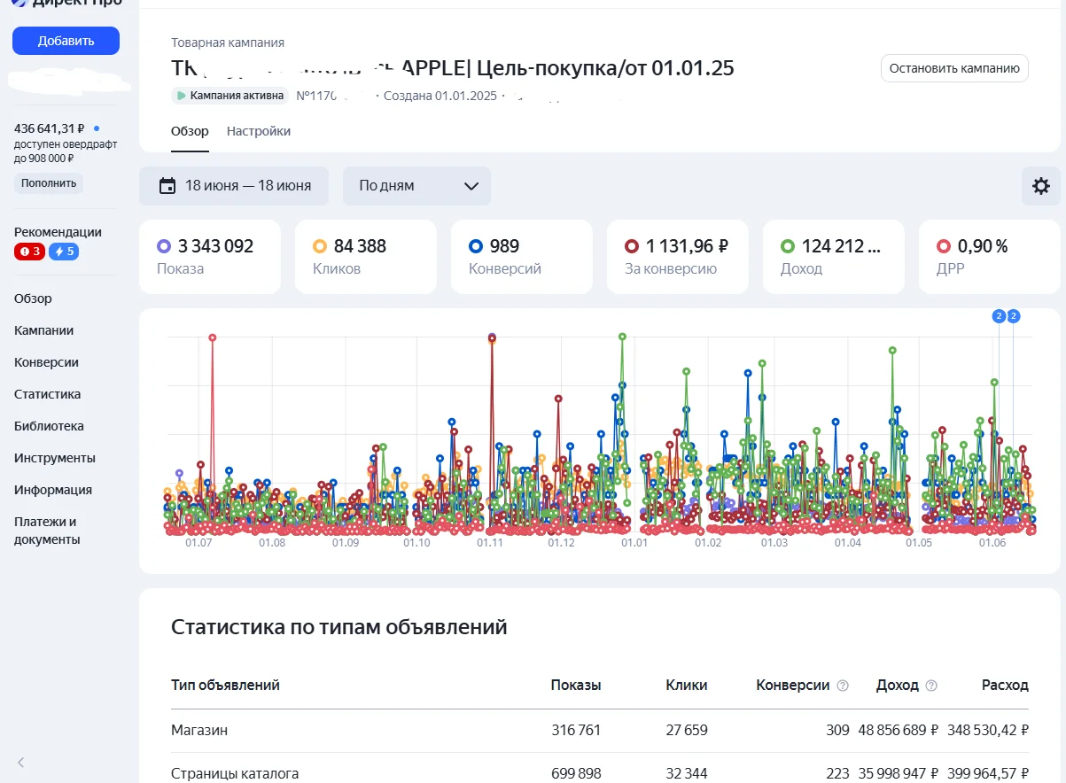This screenshot has height=783, width=1066.
Task: Click the second blue chart marker 2
Action: coord(1014,315)
